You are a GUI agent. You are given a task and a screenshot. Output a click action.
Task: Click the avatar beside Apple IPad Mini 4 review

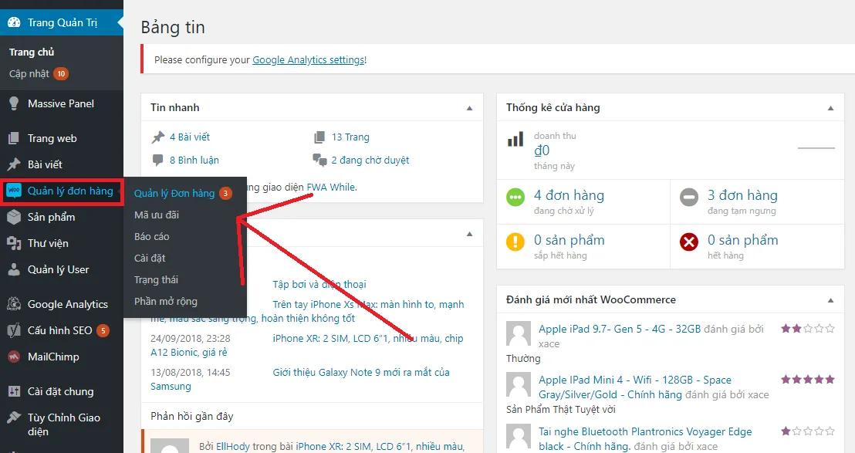click(x=519, y=385)
